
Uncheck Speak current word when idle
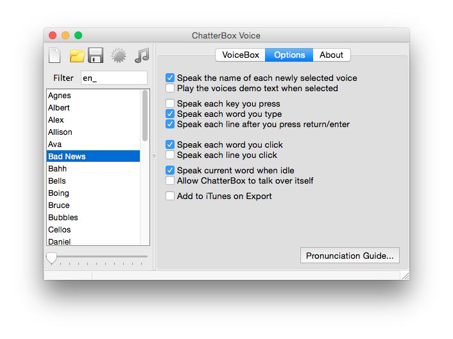(170, 170)
